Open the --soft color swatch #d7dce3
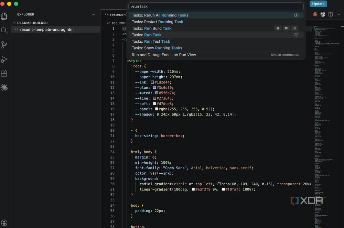The height and width of the screenshot is (228, 344). tap(154, 104)
